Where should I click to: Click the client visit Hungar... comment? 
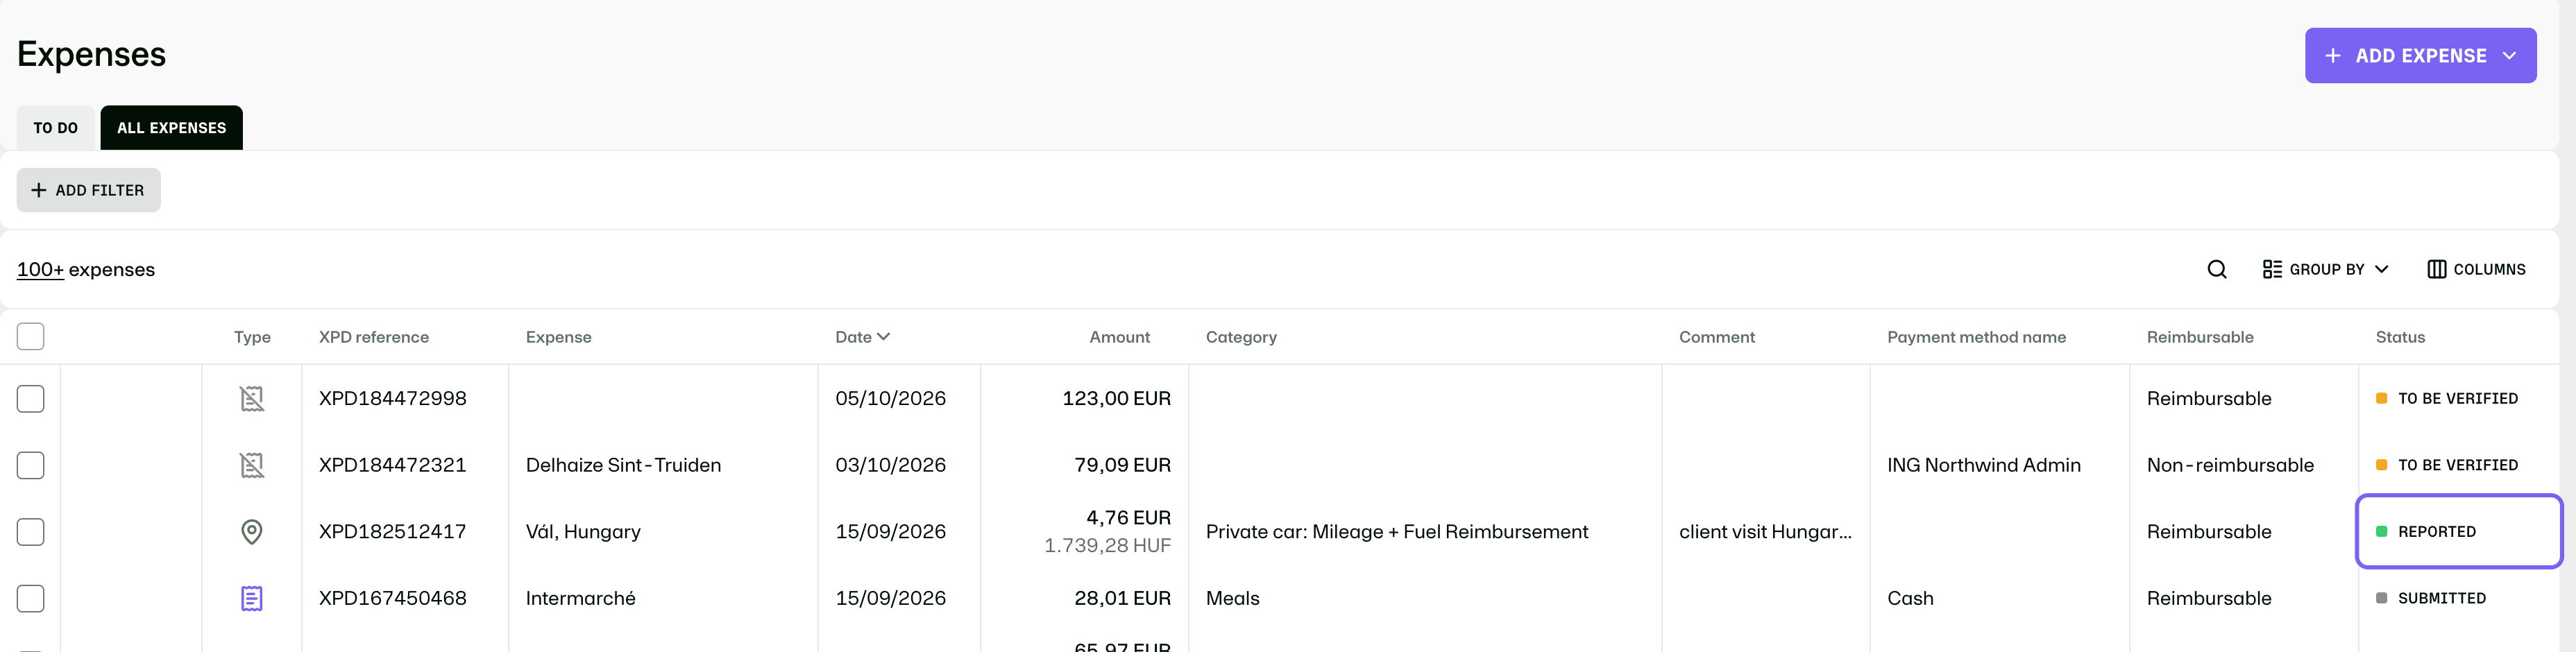click(1765, 532)
